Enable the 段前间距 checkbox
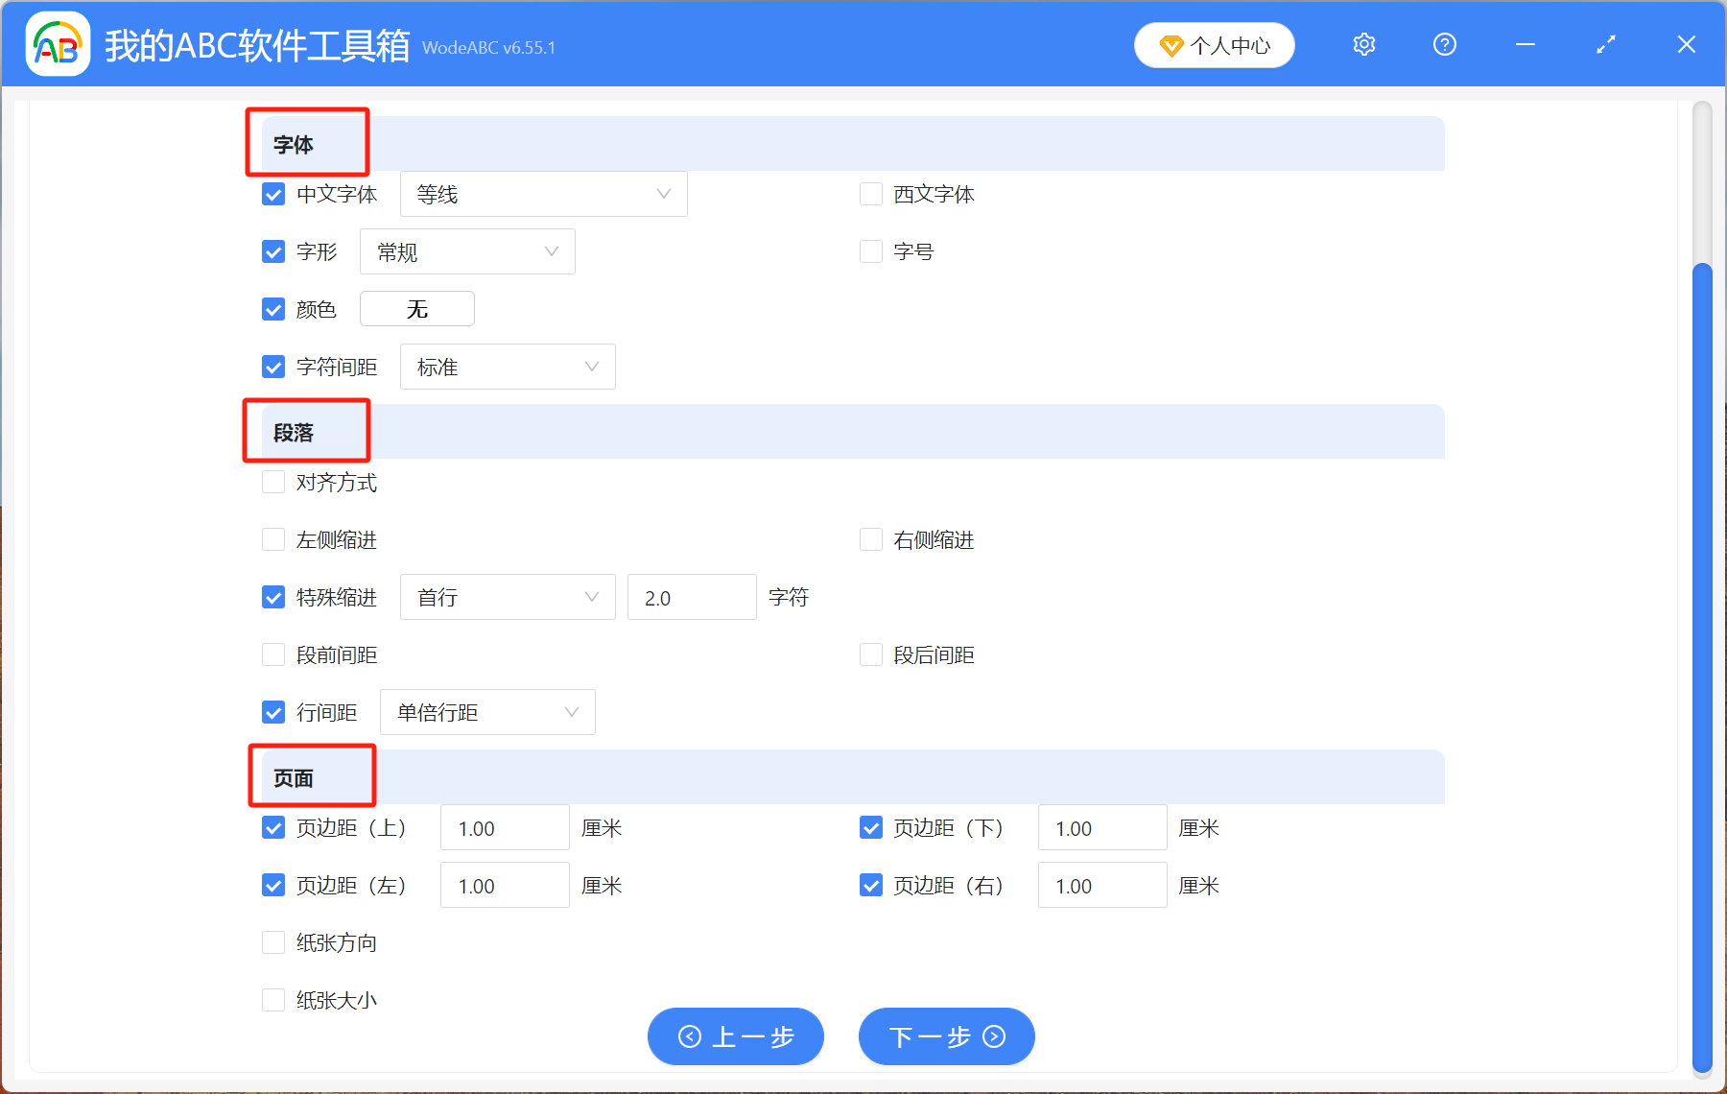The height and width of the screenshot is (1094, 1727). pyautogui.click(x=273, y=654)
